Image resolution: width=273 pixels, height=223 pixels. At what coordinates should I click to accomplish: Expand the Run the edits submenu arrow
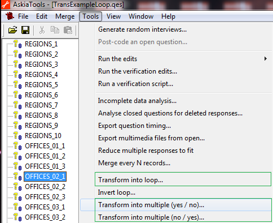(266, 59)
